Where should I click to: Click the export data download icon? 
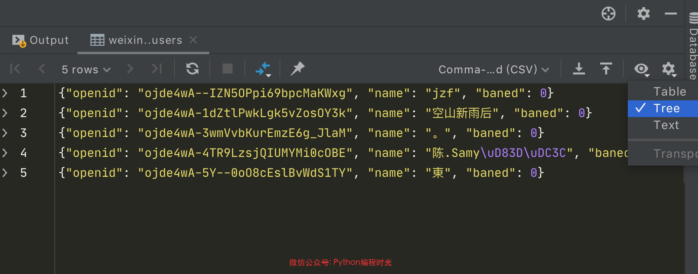tap(579, 69)
